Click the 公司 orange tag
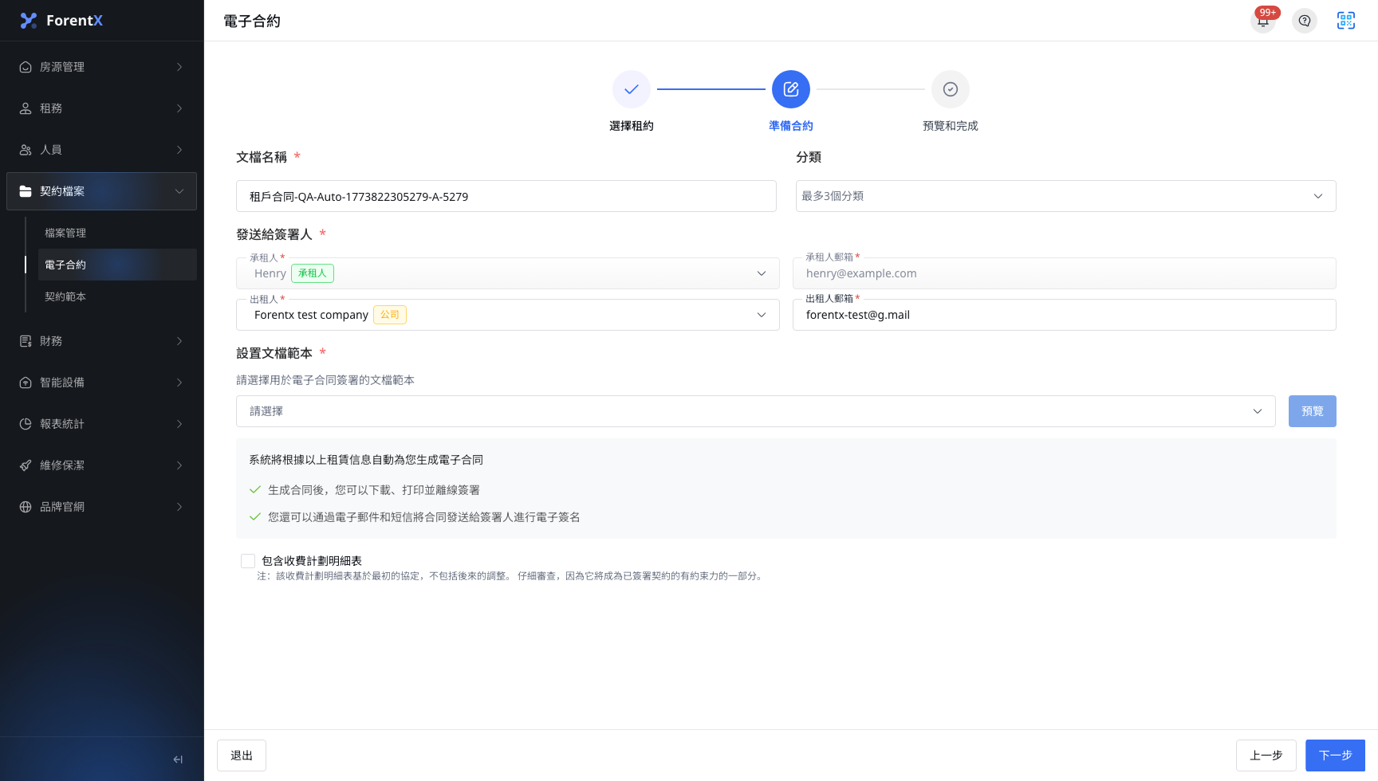Screen dimensions: 1378x781 tap(390, 315)
